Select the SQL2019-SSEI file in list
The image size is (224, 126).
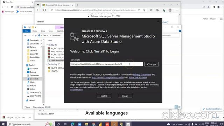pos(56,68)
